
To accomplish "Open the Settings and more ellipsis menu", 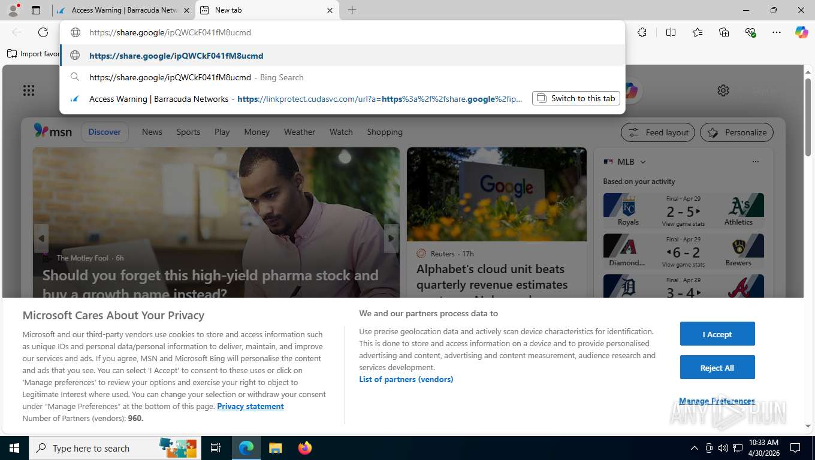I will click(x=777, y=32).
